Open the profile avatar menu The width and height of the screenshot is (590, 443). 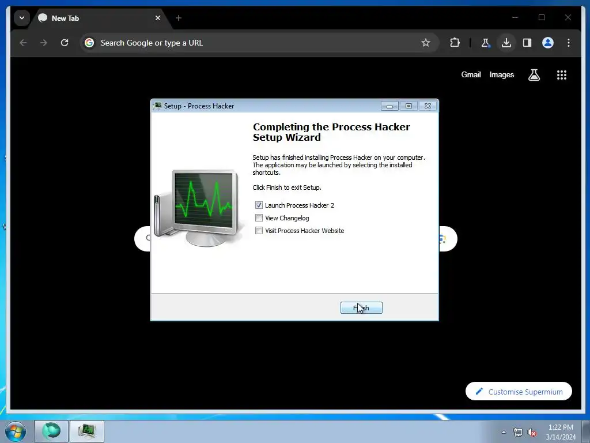[548, 43]
